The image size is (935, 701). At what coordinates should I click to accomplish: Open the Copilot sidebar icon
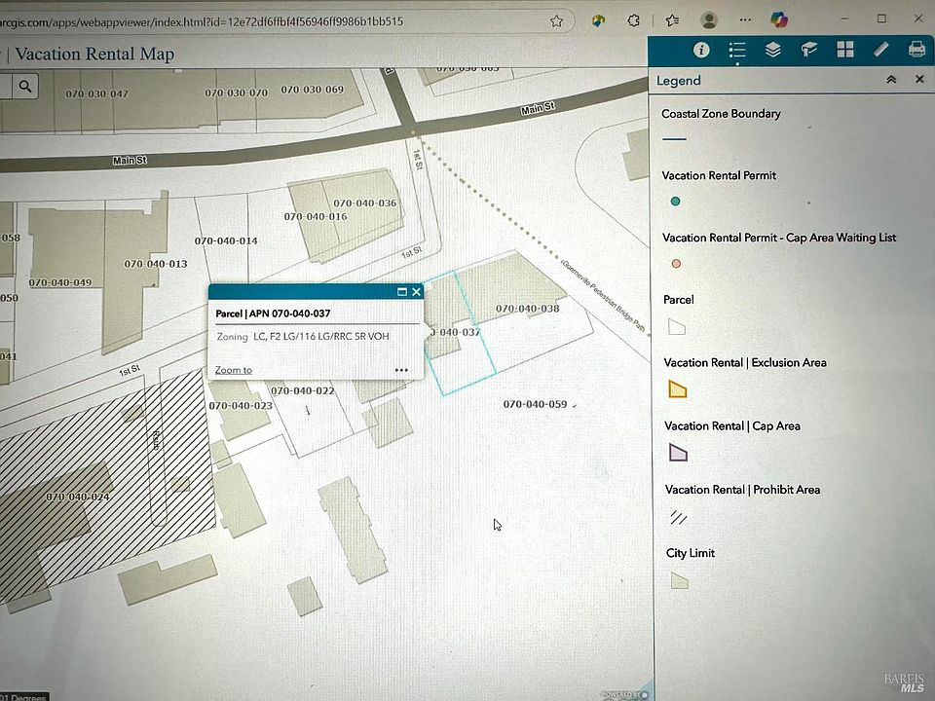pos(778,20)
